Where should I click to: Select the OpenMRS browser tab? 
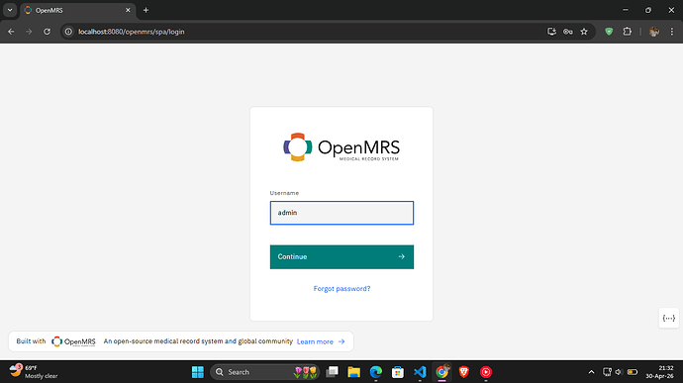point(77,10)
